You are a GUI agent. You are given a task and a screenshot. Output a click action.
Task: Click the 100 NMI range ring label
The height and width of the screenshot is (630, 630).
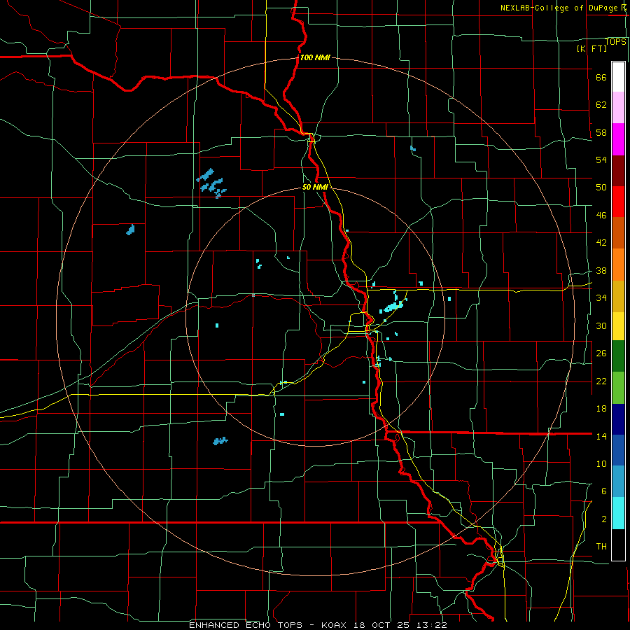pos(314,57)
